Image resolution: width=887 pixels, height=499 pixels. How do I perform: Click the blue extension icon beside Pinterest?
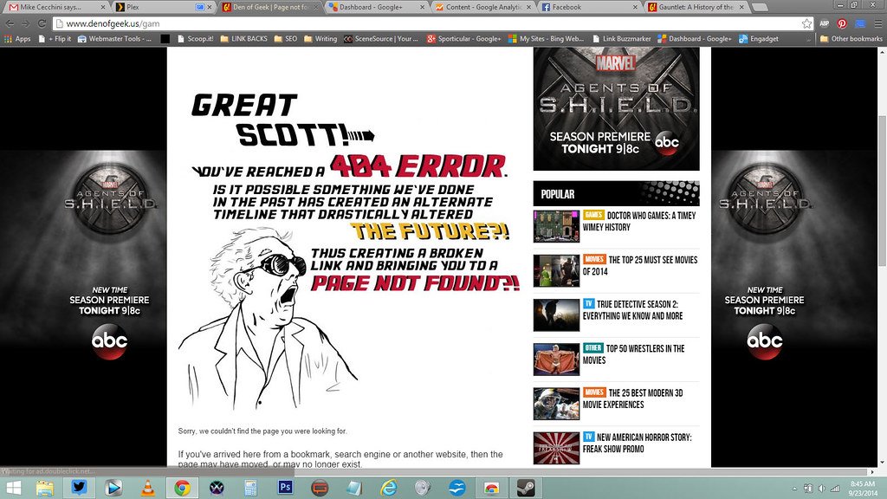pyautogui.click(x=860, y=23)
